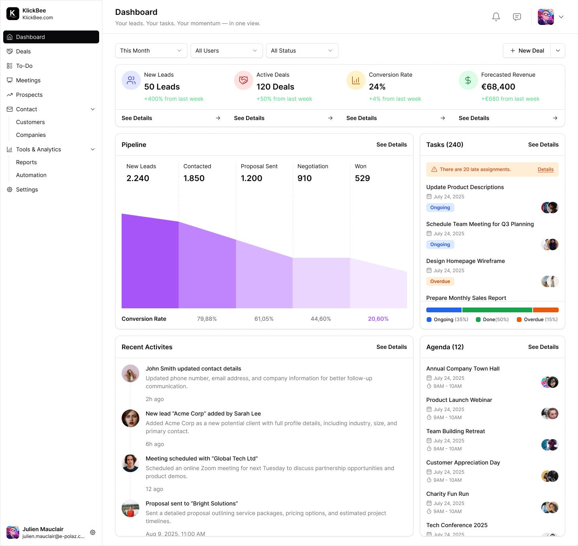Select Automation under Tools & Analytics
Image resolution: width=578 pixels, height=546 pixels.
click(31, 175)
